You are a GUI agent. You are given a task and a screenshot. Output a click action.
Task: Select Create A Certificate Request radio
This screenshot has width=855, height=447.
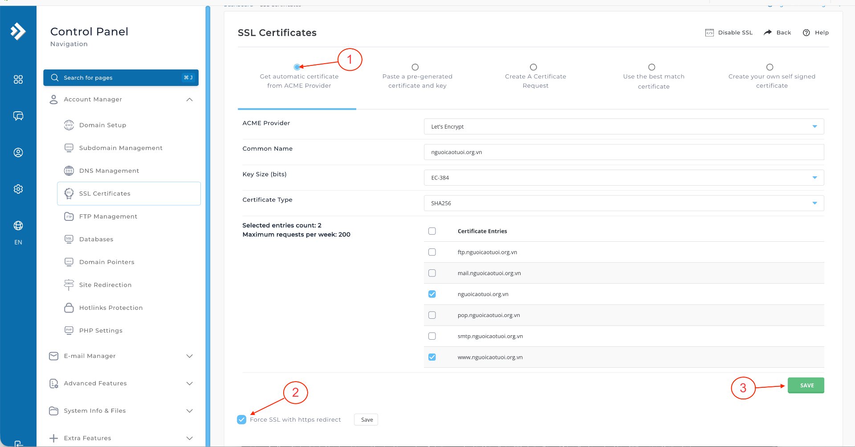click(533, 67)
